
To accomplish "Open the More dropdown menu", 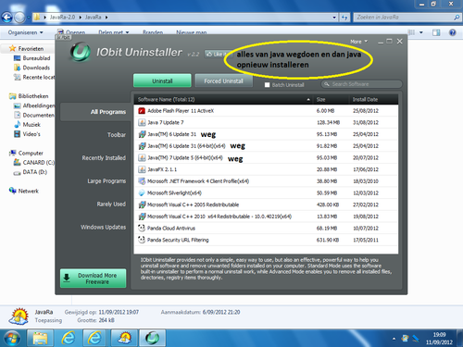I will click(x=358, y=42).
